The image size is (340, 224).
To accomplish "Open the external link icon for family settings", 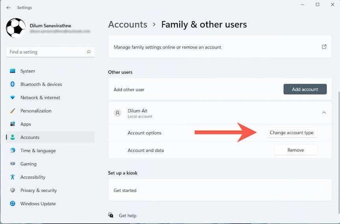I will (324, 47).
